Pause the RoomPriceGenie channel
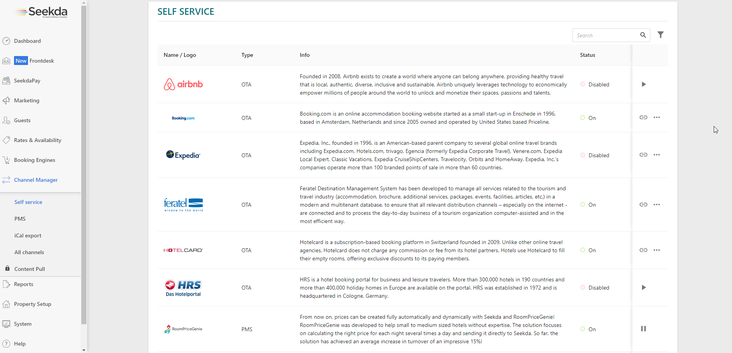Screen dimensions: 732x353 coord(643,329)
